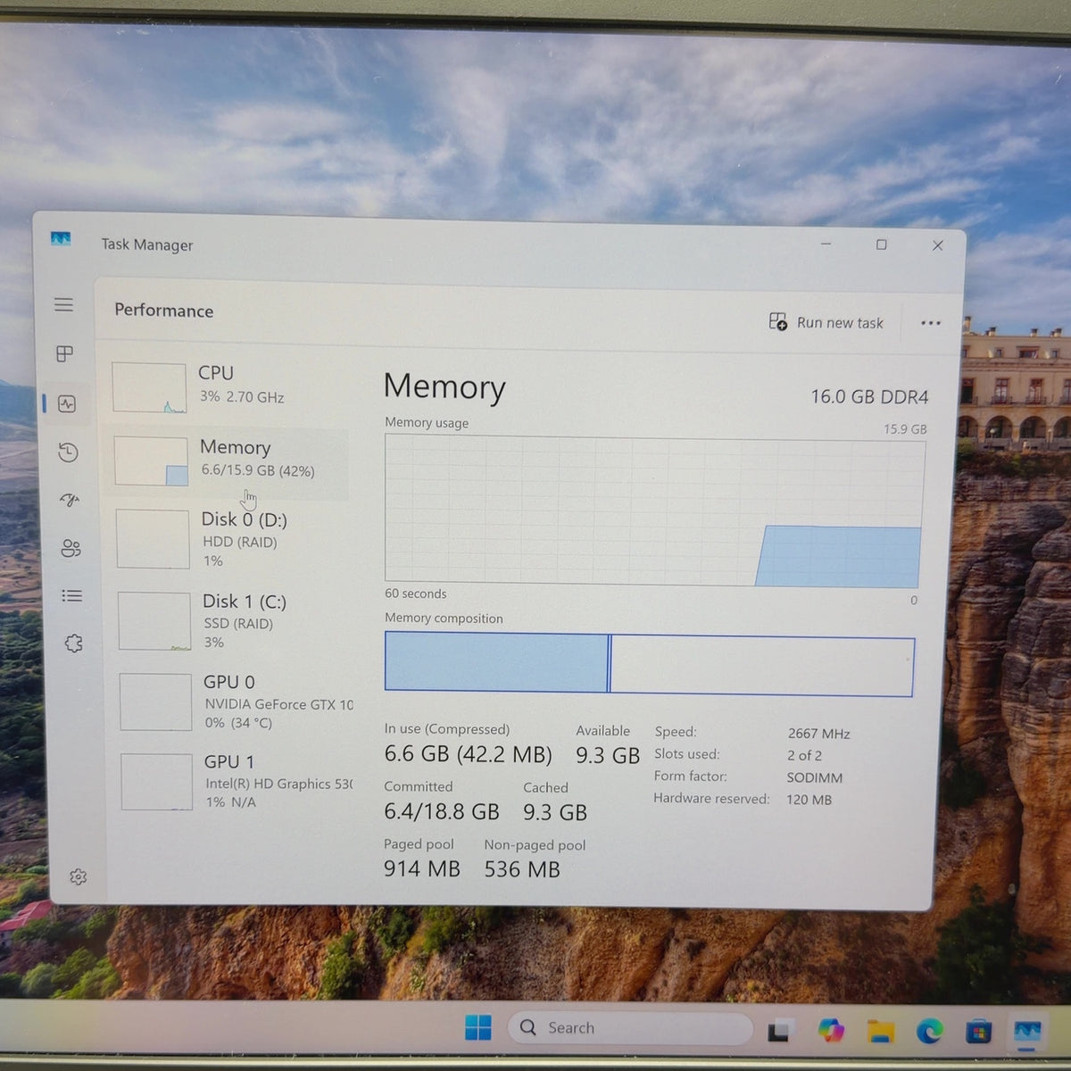The width and height of the screenshot is (1071, 1071).
Task: Click the taskbar Search box
Action: [629, 1028]
